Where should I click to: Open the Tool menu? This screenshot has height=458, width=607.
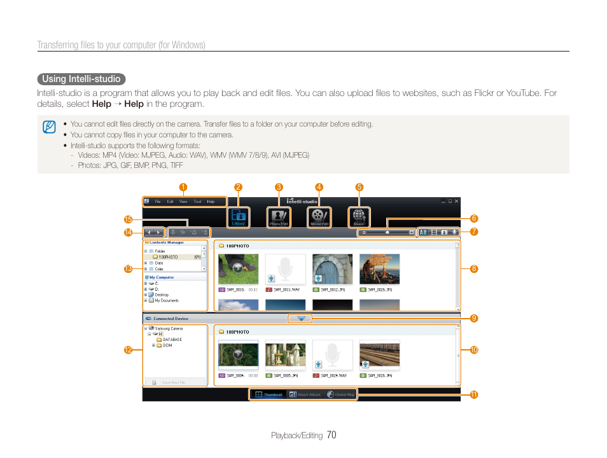(197, 201)
